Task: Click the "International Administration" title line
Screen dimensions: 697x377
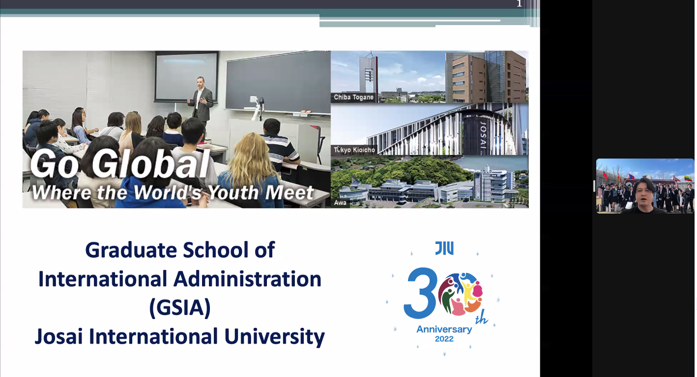Action: coord(180,279)
